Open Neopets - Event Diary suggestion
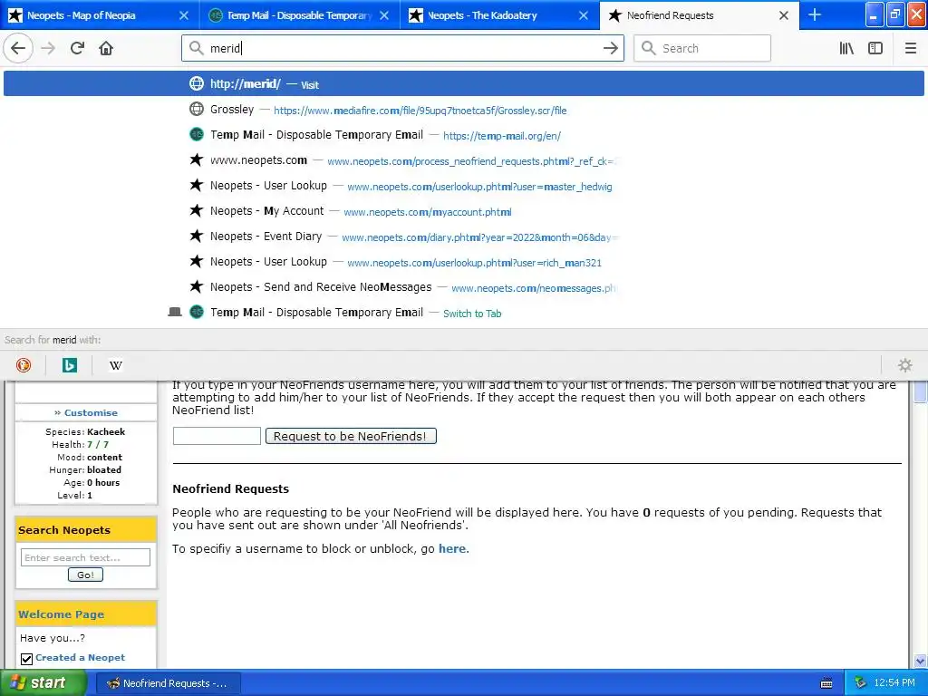This screenshot has width=928, height=696. point(463,237)
